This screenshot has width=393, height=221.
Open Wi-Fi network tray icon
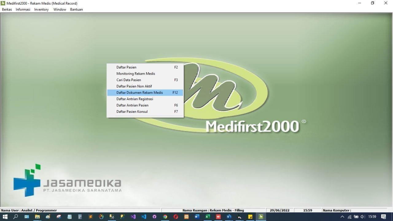(x=349, y=217)
